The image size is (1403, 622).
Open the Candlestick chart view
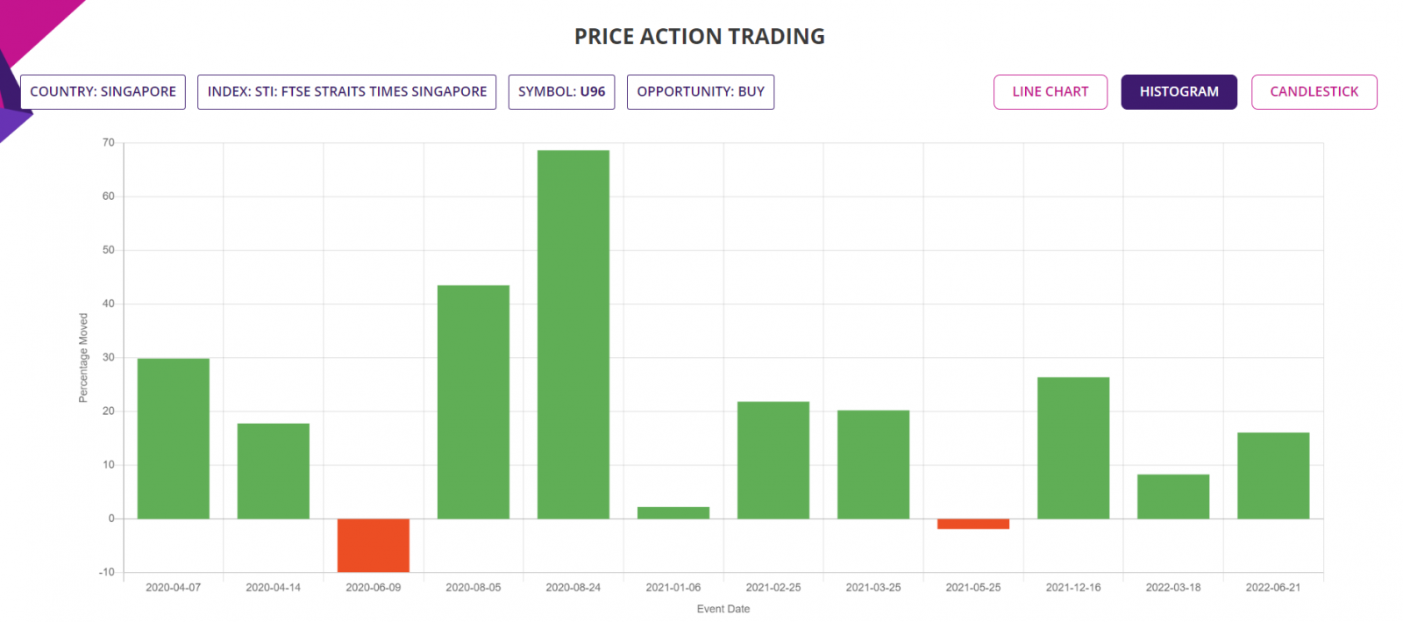pyautogui.click(x=1314, y=92)
